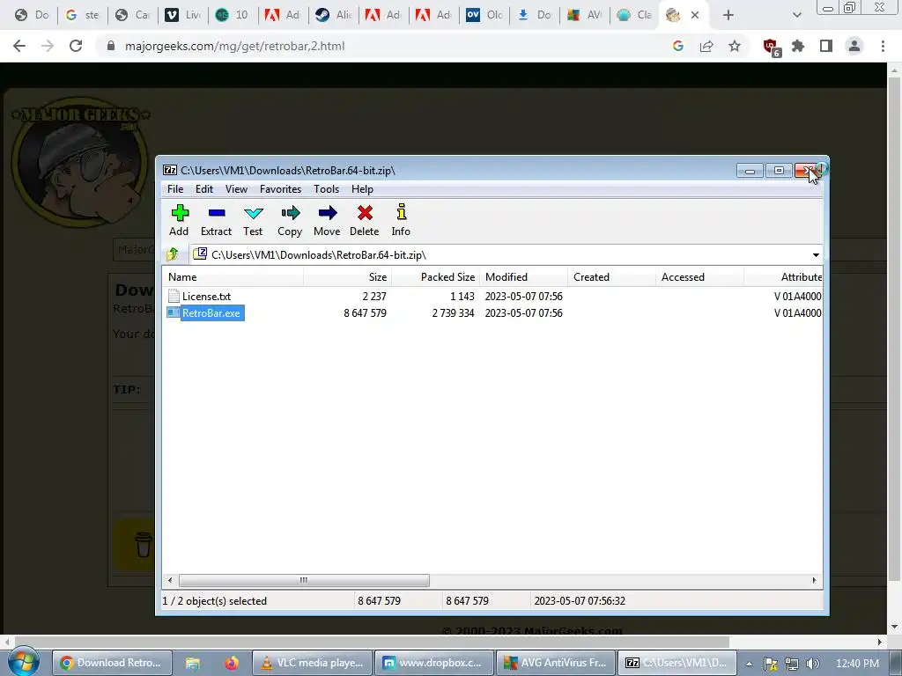
Task: Click the RetroBar.exe file icon
Action: (x=174, y=312)
